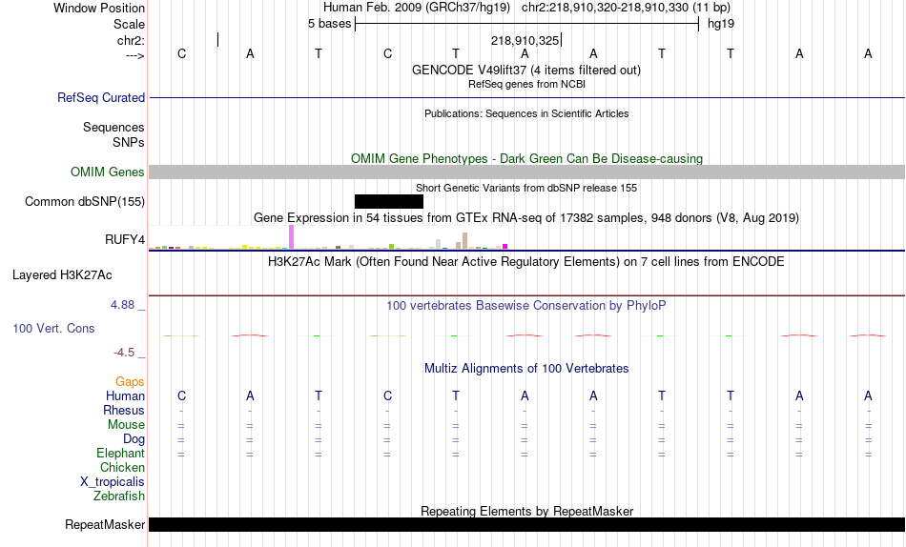Open Common dbSNP(155) track settings label
Screen dimensions: 906x547
pos(85,202)
